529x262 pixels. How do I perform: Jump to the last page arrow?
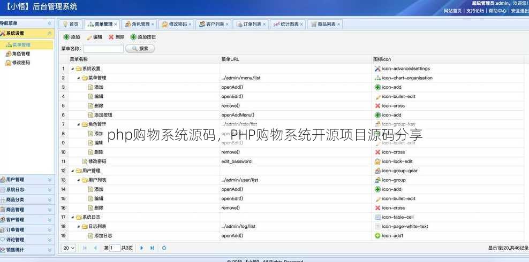point(152,248)
